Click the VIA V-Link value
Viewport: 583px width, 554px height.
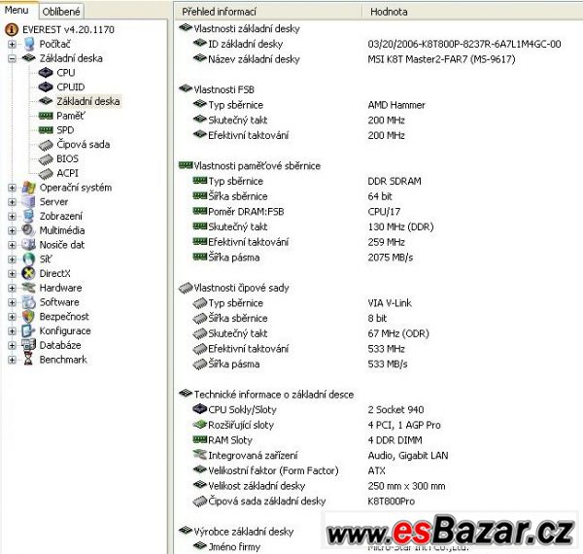click(390, 303)
